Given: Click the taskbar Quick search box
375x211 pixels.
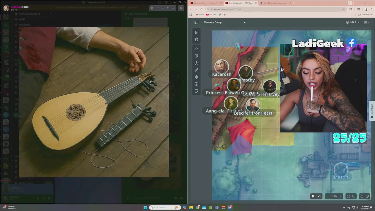Looking at the screenshot, I should coord(165,207).
